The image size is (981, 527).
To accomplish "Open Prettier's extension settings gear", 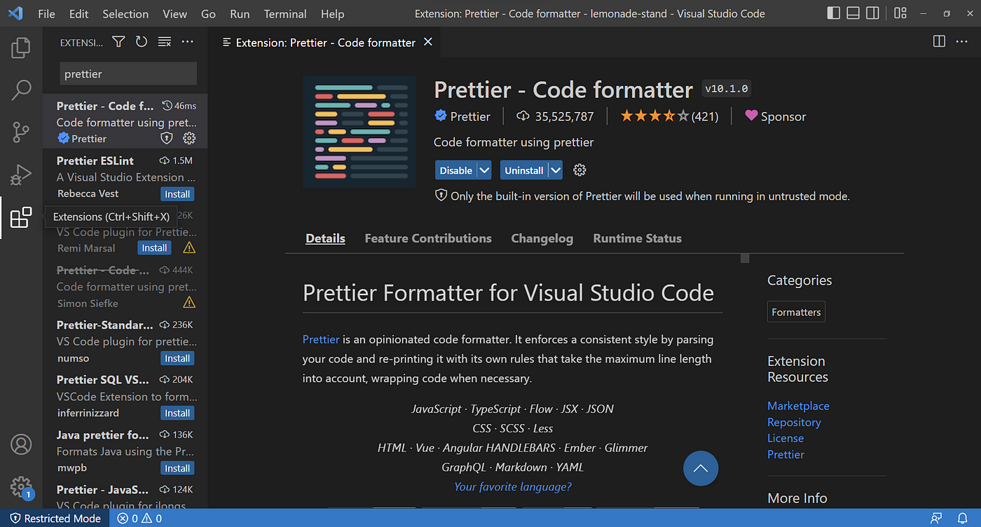I will click(579, 170).
